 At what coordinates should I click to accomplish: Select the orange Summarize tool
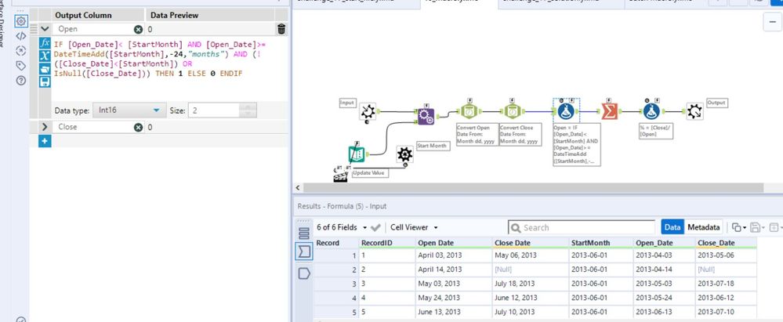(x=609, y=112)
